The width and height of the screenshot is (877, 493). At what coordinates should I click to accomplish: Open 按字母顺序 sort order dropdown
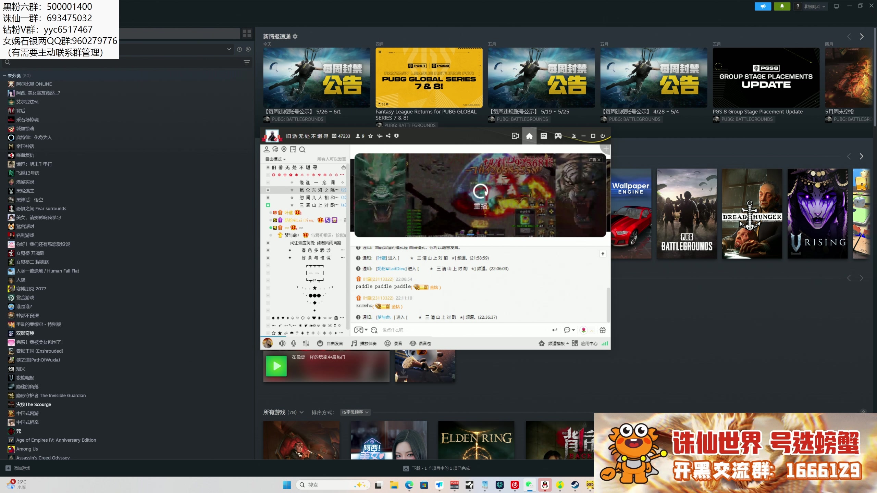point(355,412)
